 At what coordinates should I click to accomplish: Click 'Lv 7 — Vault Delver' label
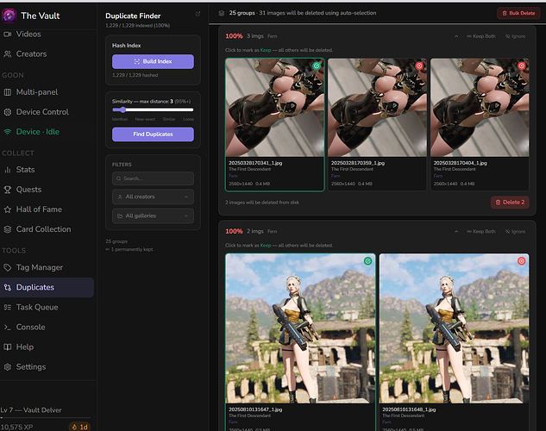[x=31, y=410]
